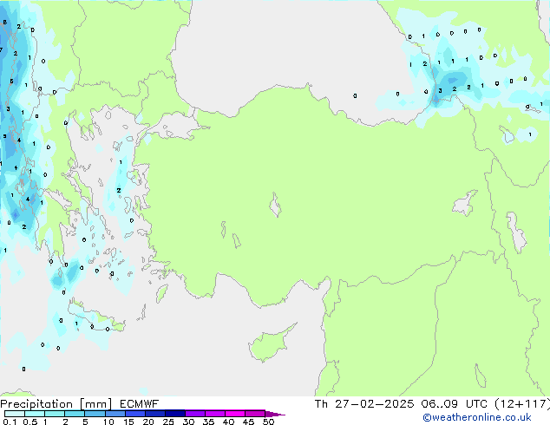
Task: Select the 30–35 mm purple swatch
Action: click(195, 414)
